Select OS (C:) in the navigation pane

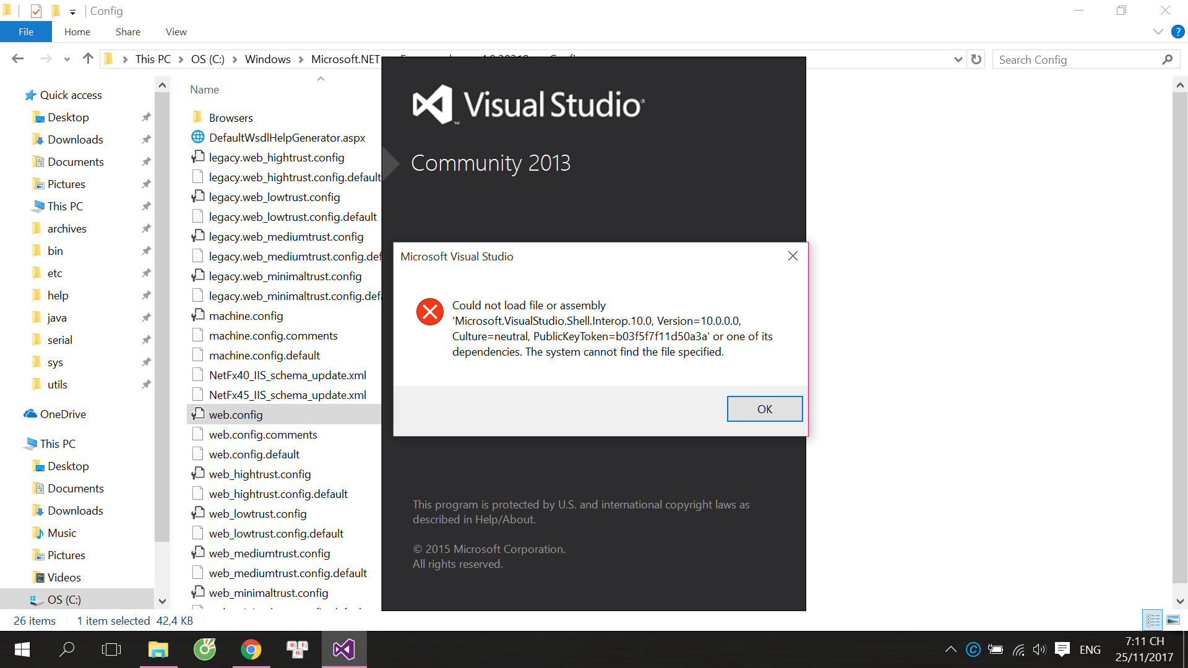tap(64, 599)
